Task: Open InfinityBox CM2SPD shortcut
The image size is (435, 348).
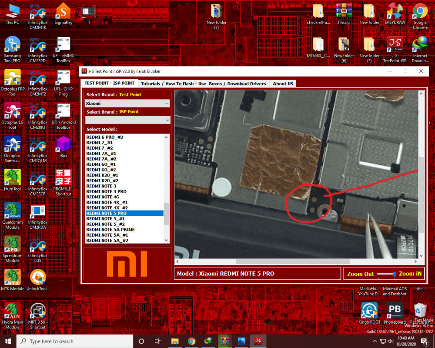Action: click(38, 50)
